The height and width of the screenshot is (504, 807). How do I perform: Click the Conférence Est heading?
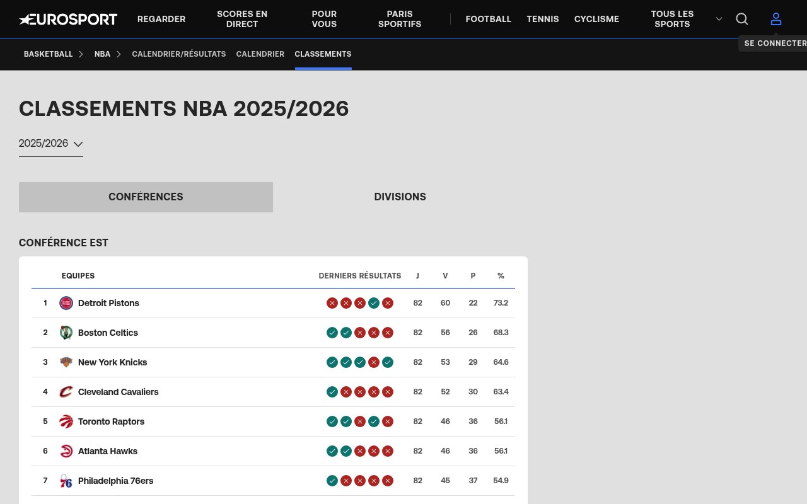64,243
